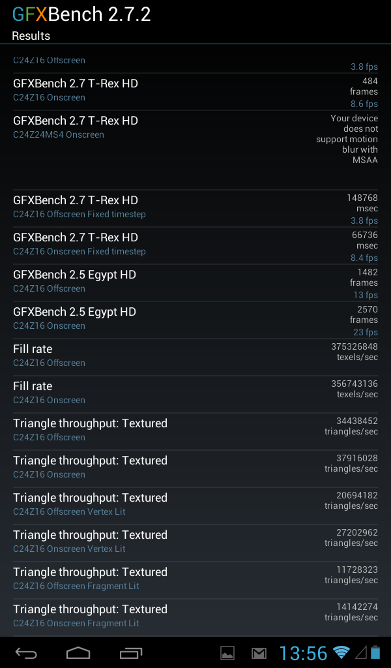Viewport: 391px width, 668px height.
Task: Tap the battery status icon
Action: (375, 652)
